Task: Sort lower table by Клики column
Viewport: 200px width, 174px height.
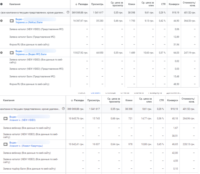Action: click(x=129, y=100)
